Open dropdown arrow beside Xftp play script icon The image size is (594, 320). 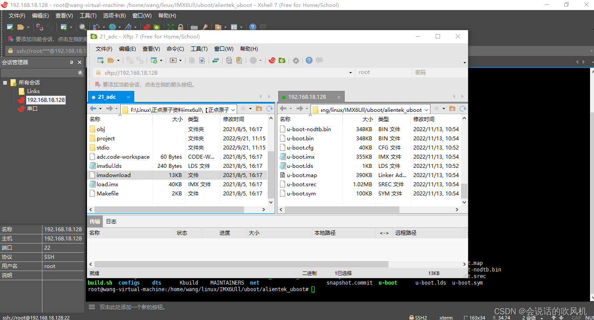180,60
